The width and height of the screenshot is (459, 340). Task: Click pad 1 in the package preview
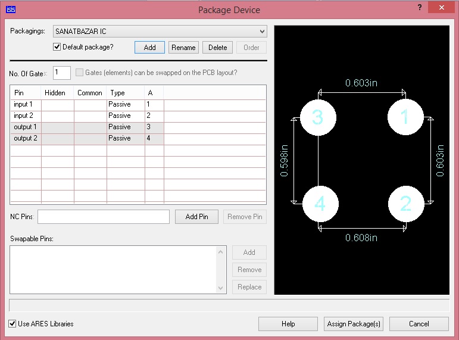(x=405, y=117)
